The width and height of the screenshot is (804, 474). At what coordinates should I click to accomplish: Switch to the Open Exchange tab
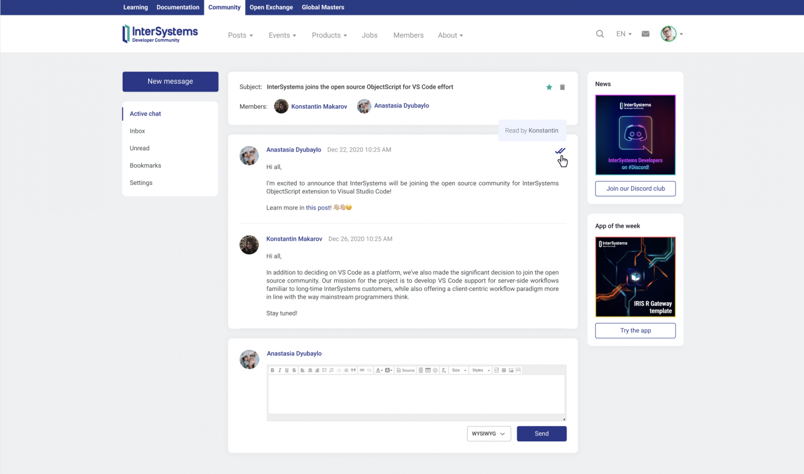(271, 8)
